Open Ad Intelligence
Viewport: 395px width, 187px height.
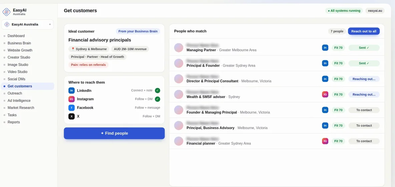pyautogui.click(x=19, y=100)
